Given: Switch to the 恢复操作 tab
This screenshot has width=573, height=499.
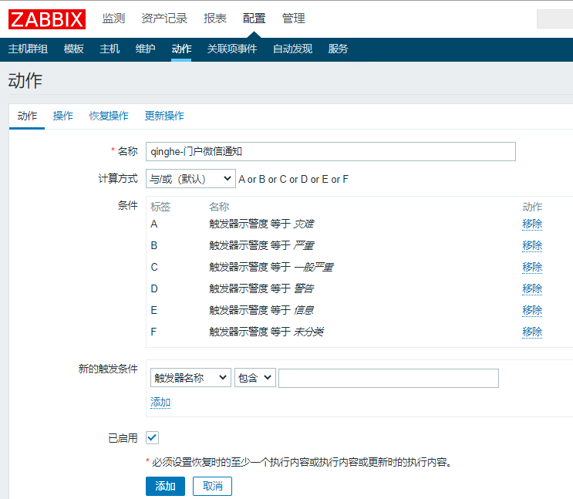Looking at the screenshot, I should [109, 116].
